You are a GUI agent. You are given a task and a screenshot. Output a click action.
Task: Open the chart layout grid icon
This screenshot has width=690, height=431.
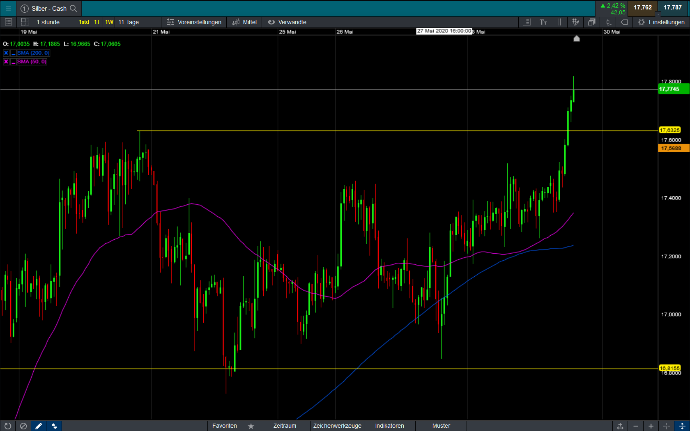[25, 22]
